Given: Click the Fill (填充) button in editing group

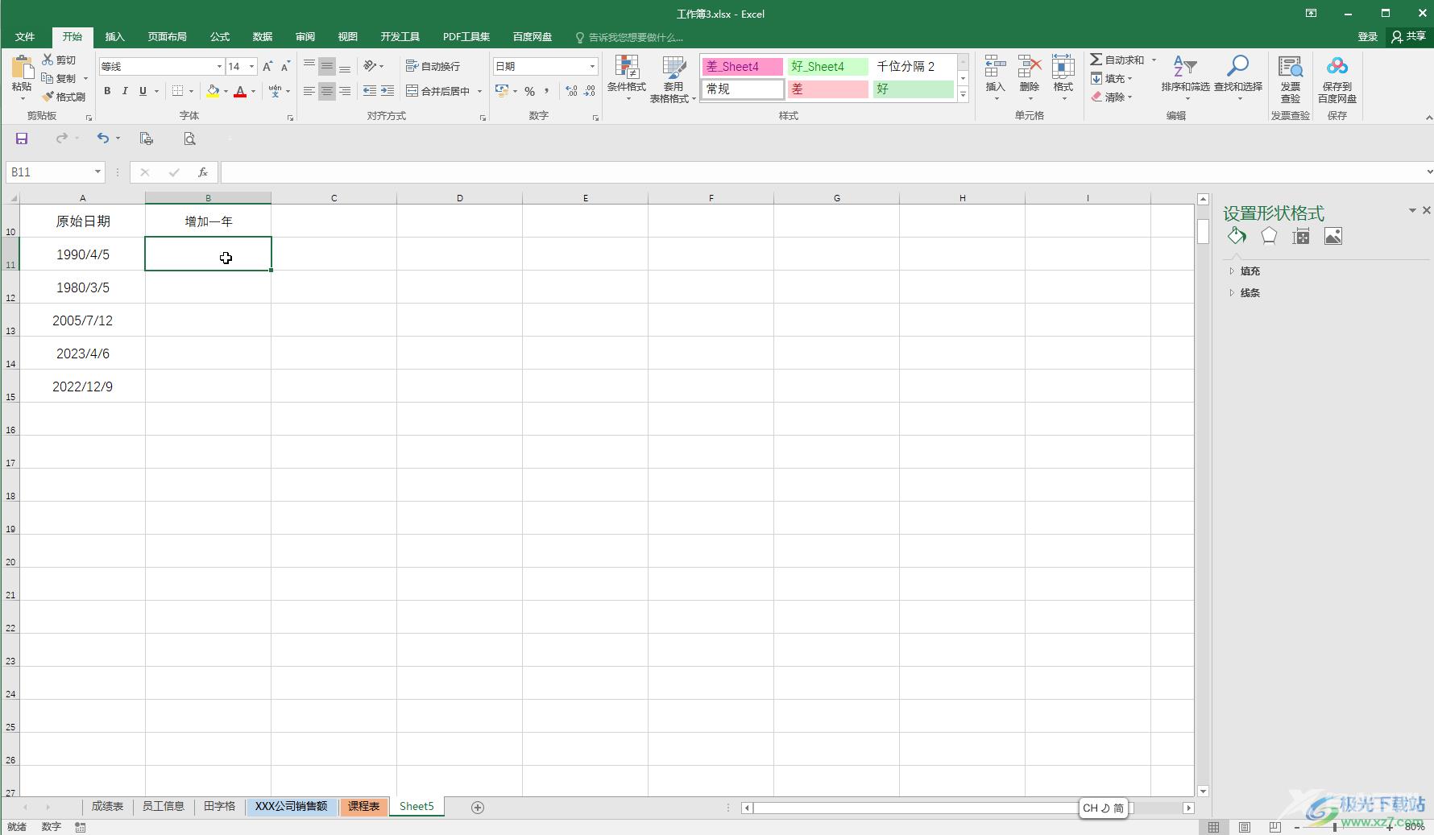Looking at the screenshot, I should tap(1112, 78).
